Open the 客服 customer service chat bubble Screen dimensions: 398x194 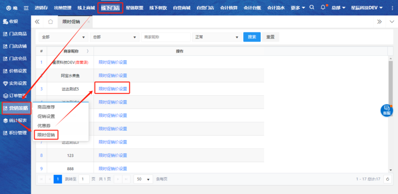(x=387, y=110)
